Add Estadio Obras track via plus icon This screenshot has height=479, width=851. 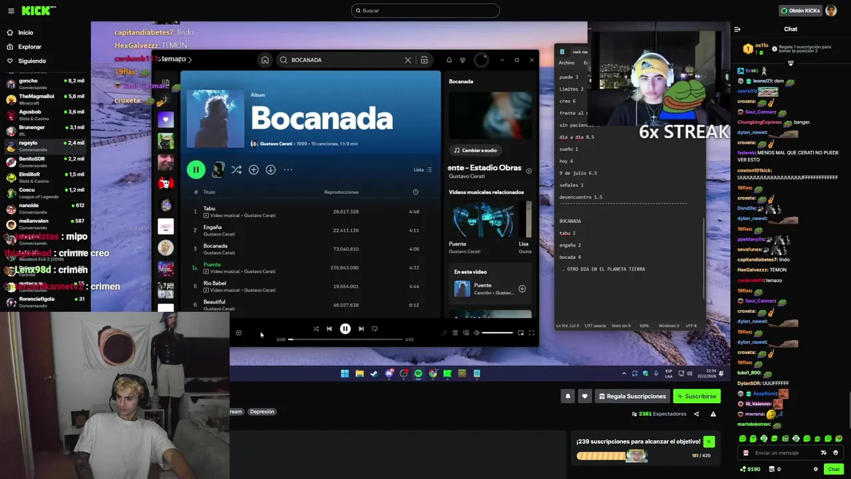click(x=529, y=171)
